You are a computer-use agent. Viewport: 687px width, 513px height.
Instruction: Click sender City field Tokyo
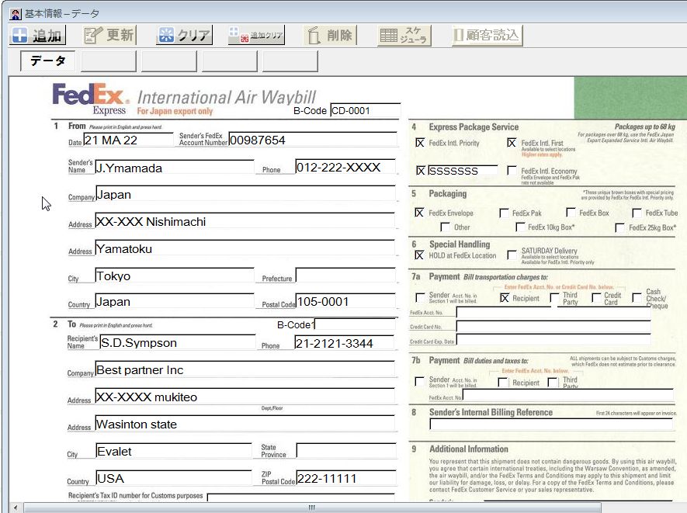pyautogui.click(x=175, y=276)
